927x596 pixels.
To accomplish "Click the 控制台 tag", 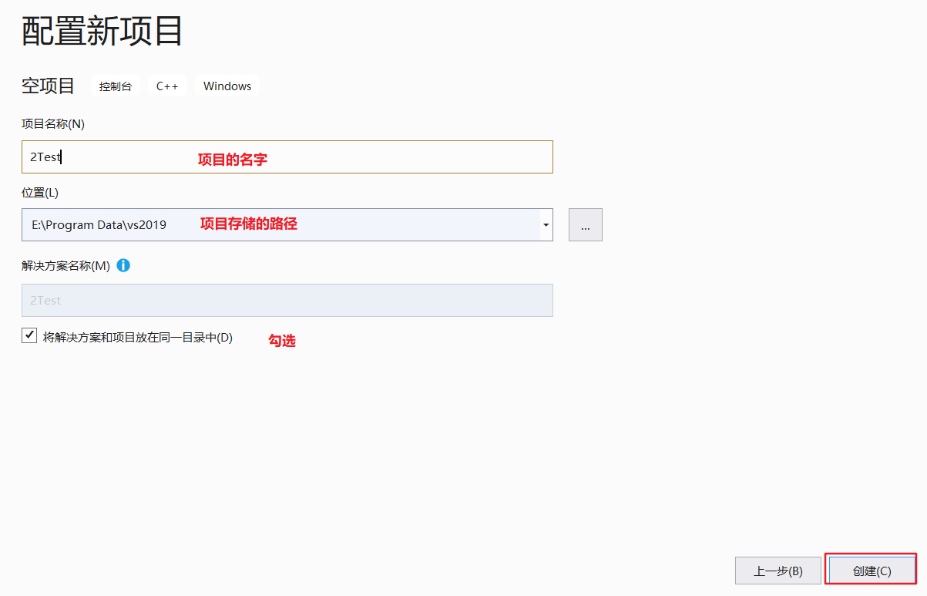I will 116,86.
